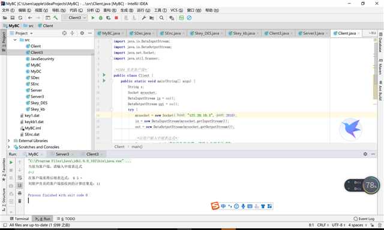Switch to Skey_DES.java editor tab

point(206,34)
